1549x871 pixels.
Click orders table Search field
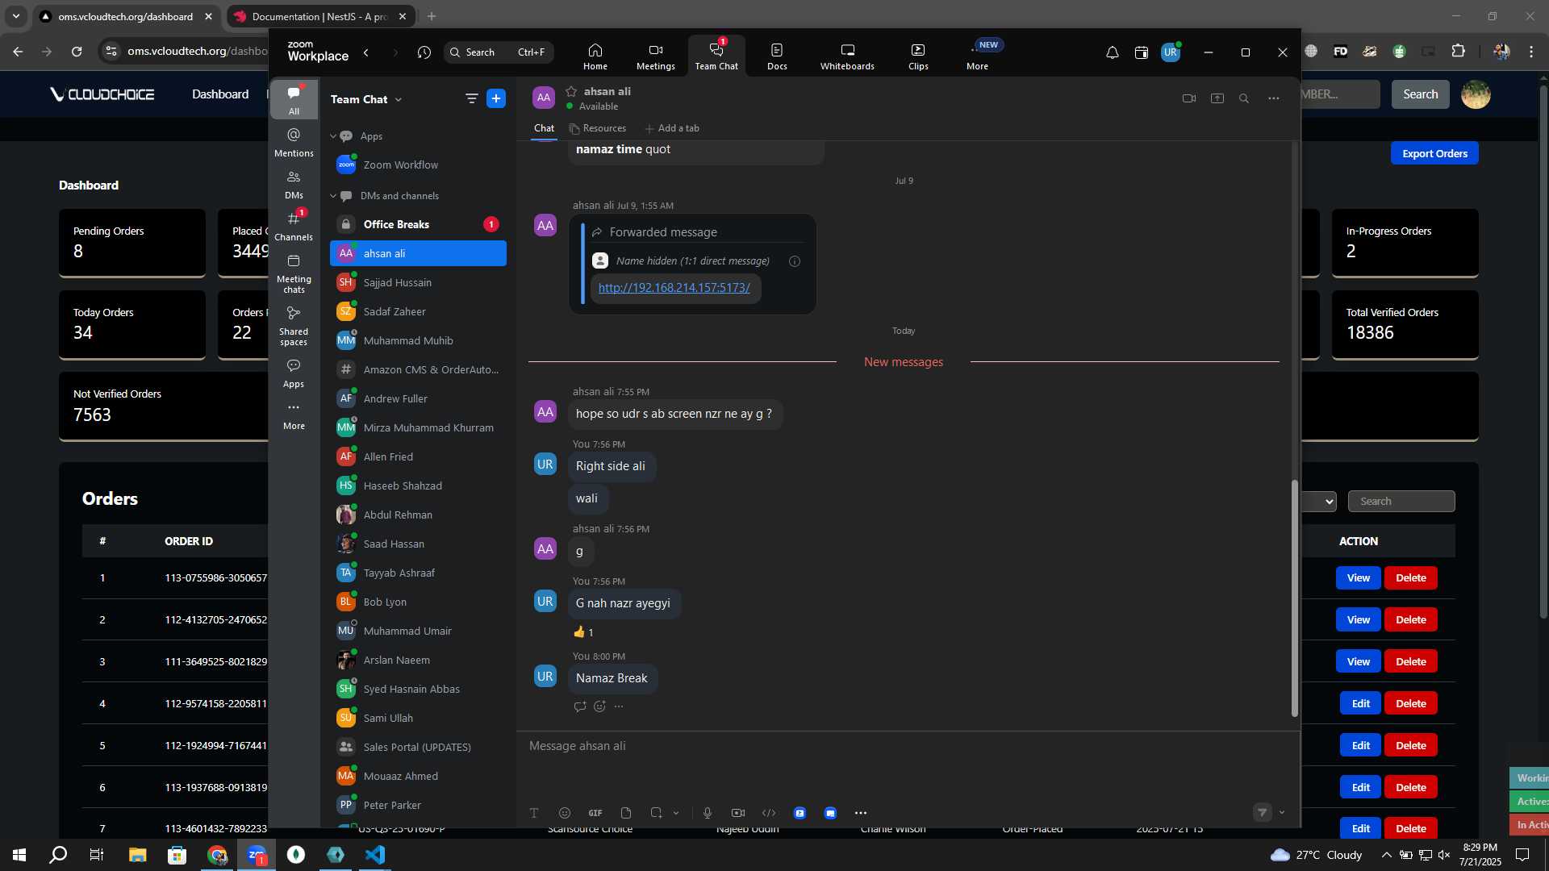coord(1401,502)
